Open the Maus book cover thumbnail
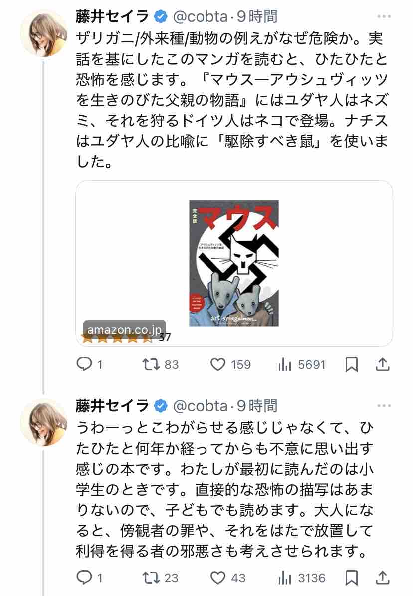Screen dimensions: 413x596 pos(234,263)
